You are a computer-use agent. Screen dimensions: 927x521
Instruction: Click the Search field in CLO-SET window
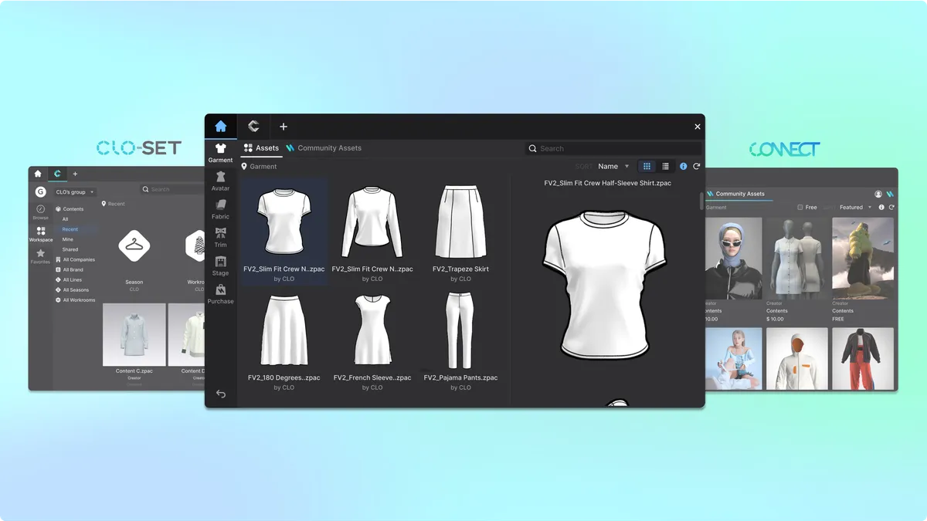[x=172, y=189]
